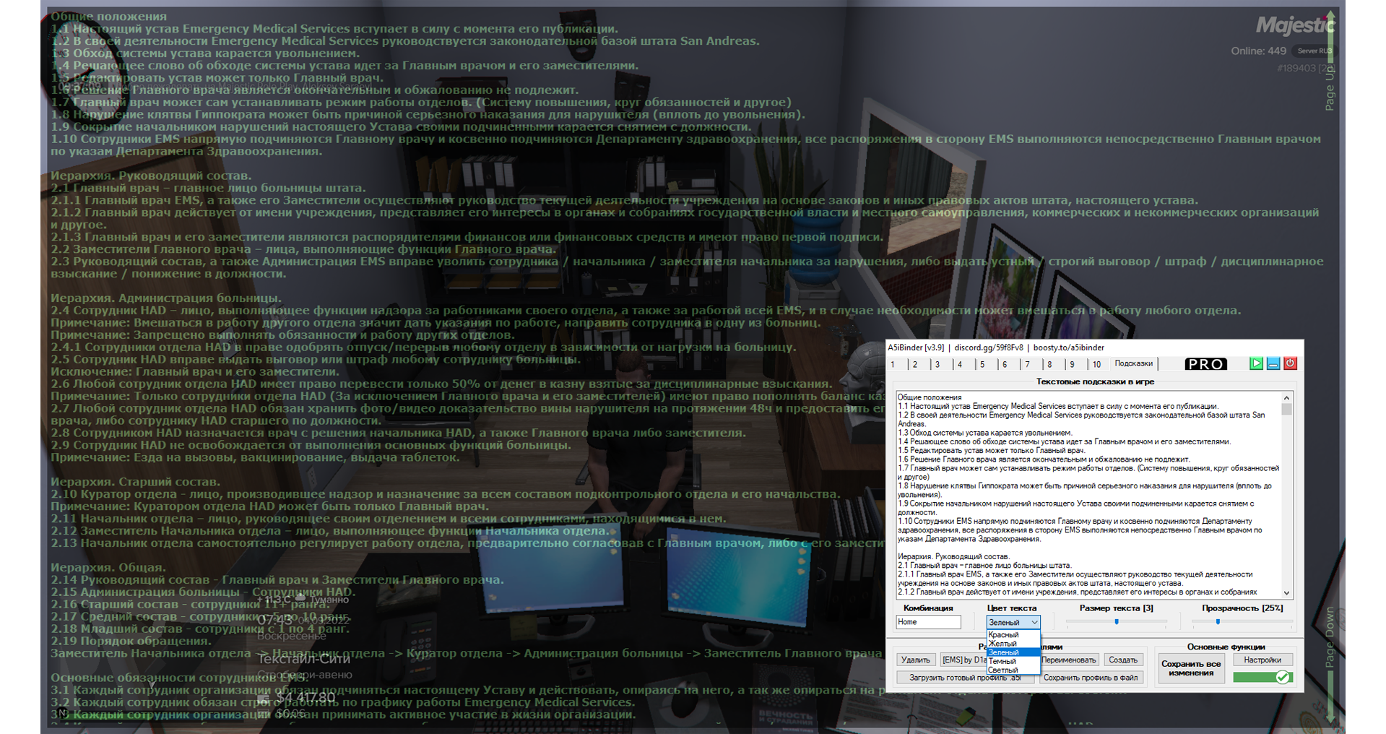
Task: Click the Удалить profile button
Action: point(916,660)
